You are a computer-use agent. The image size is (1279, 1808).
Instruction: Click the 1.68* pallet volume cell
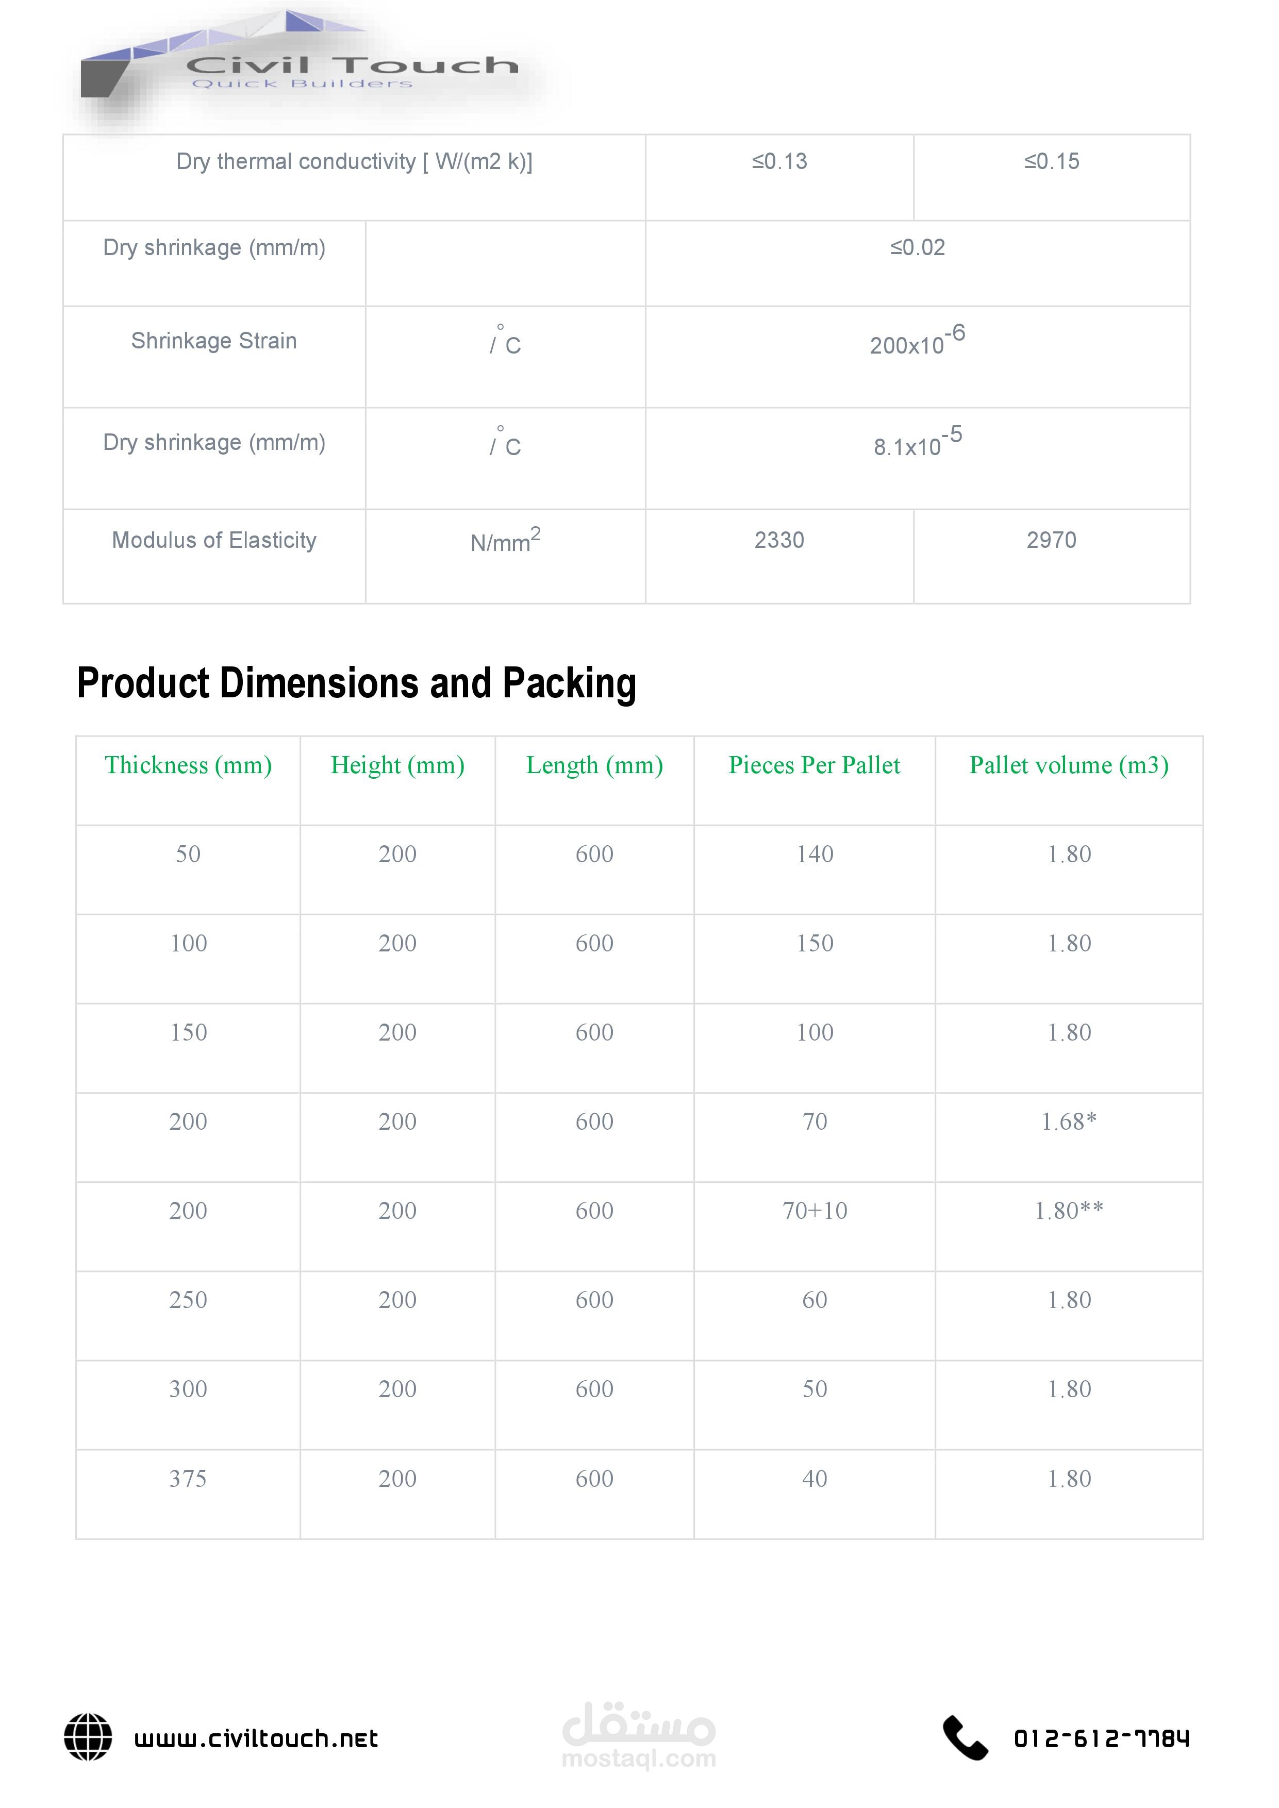point(1069,1121)
